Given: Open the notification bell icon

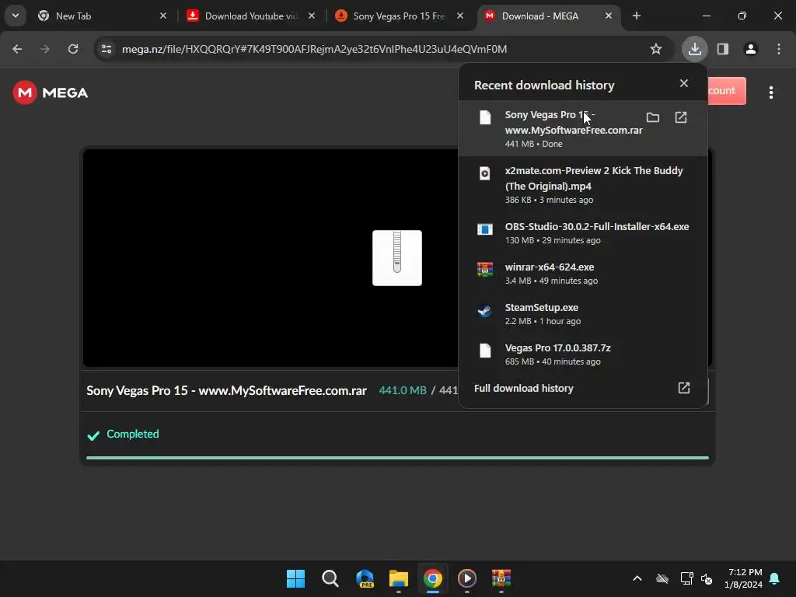Looking at the screenshot, I should coord(775,578).
